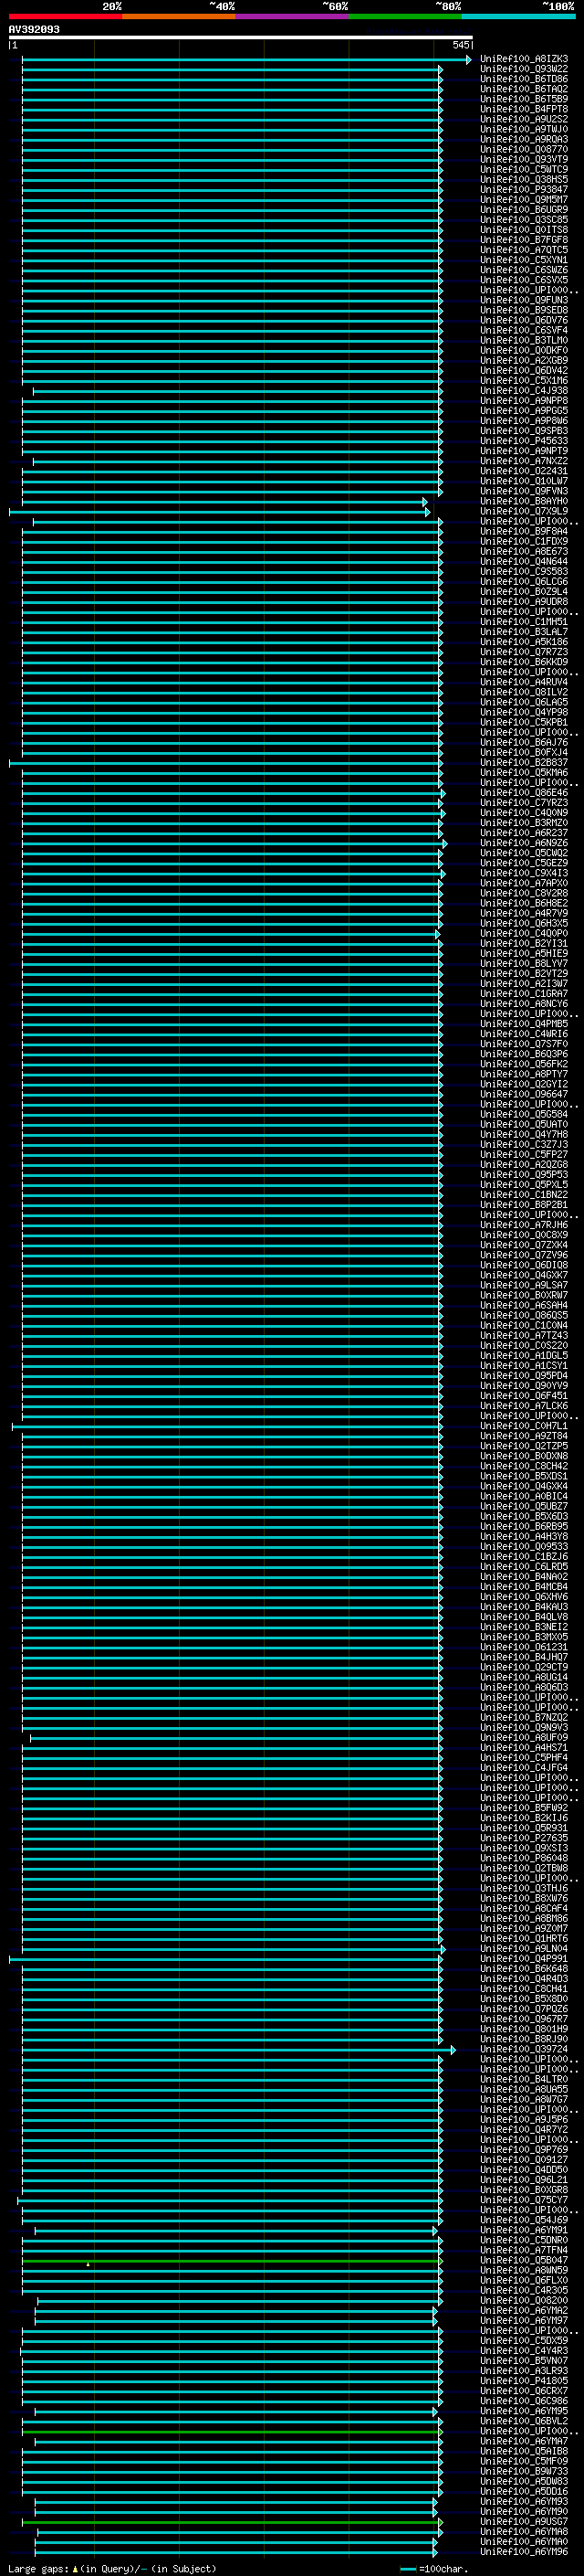This screenshot has height=2576, width=584.
Task: Select the UniRef100_A7RJH6 label
Action: tap(523, 1225)
